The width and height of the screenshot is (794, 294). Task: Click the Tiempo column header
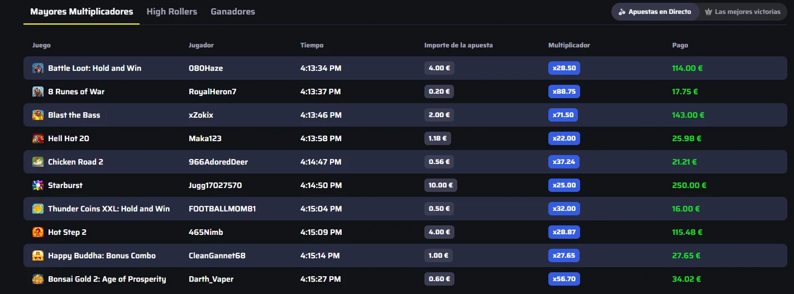tap(312, 45)
